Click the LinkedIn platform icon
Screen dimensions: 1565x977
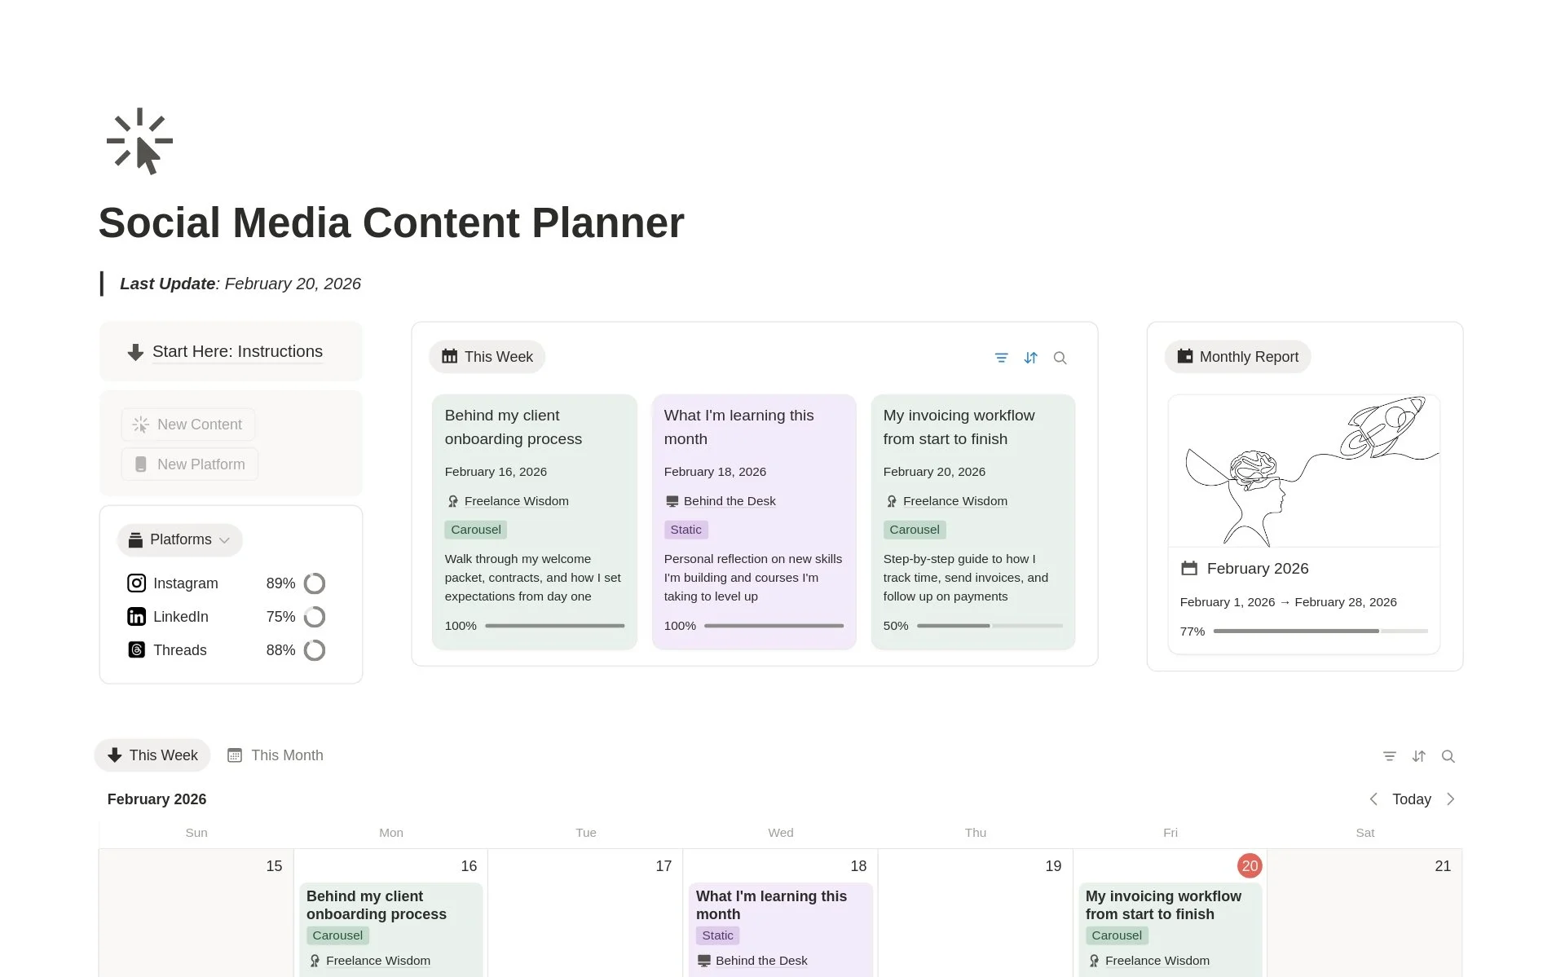pos(137,617)
